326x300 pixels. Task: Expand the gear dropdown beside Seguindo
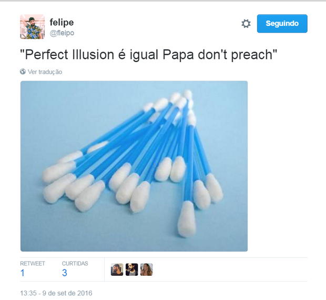click(x=246, y=24)
